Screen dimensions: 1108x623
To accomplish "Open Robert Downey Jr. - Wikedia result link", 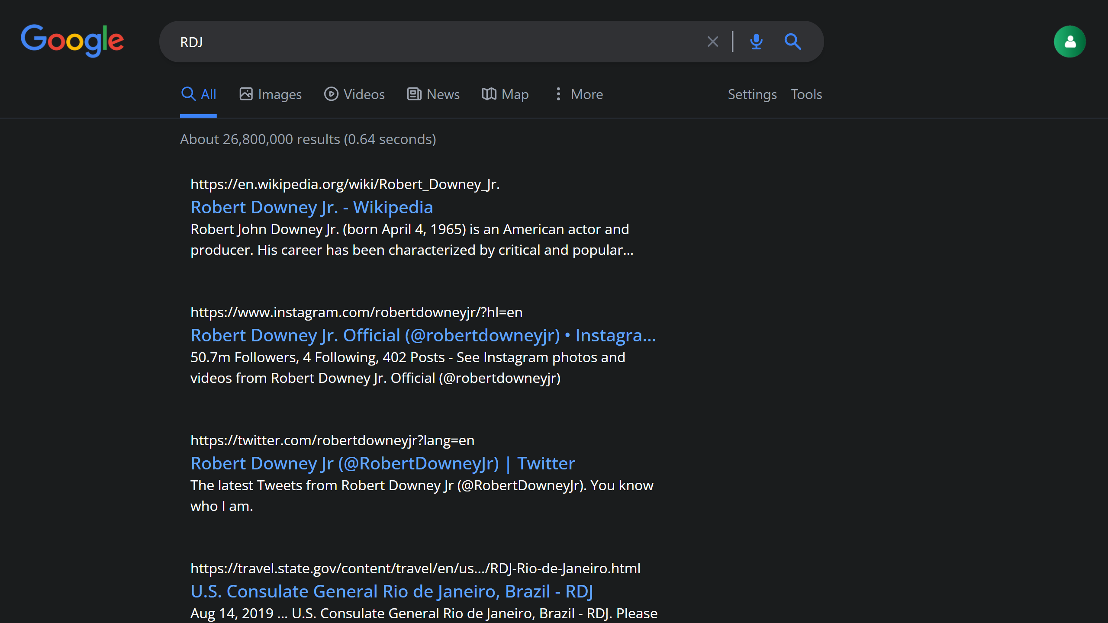I will [312, 207].
